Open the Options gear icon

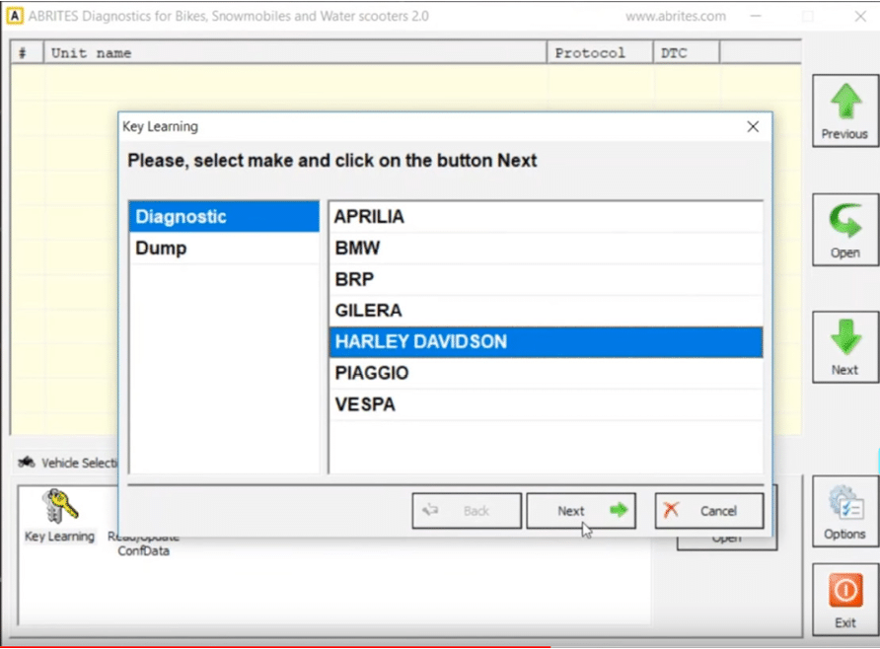(844, 503)
